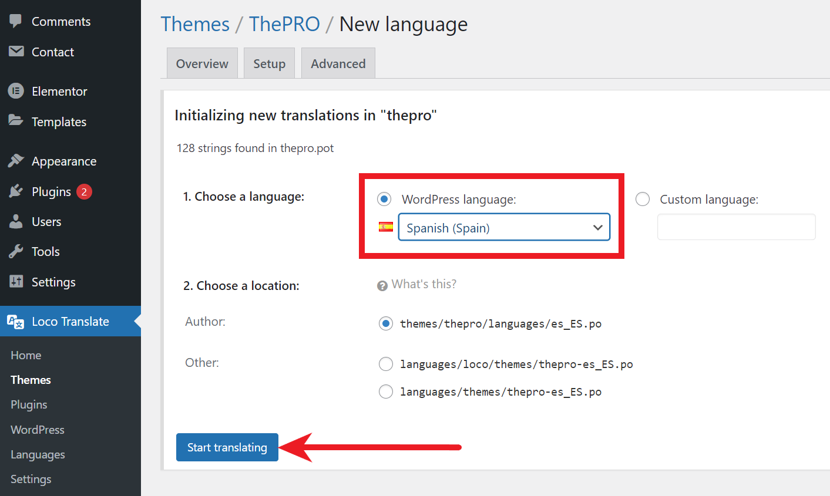Viewport: 830px width, 496px height.
Task: Go to Loco Translate Plugins submenu
Action: coord(29,404)
